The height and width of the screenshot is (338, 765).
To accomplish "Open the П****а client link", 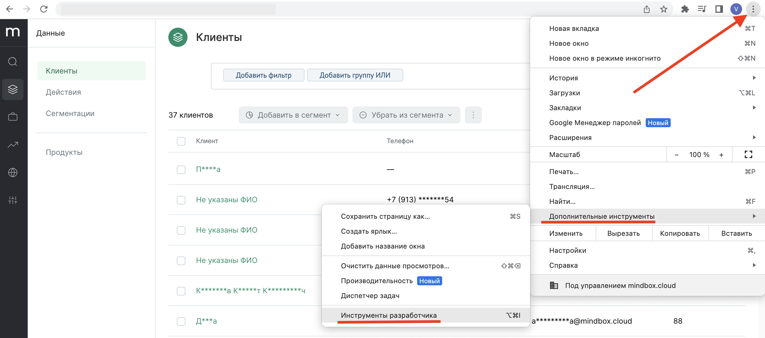I will (208, 170).
